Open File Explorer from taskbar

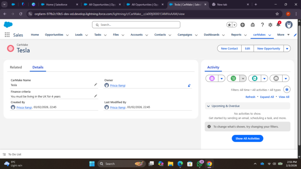point(170,164)
